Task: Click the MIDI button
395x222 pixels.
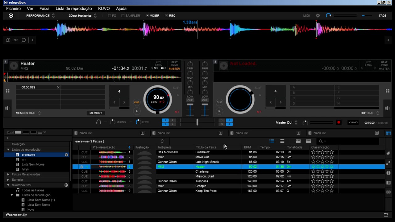Action: [x=306, y=16]
